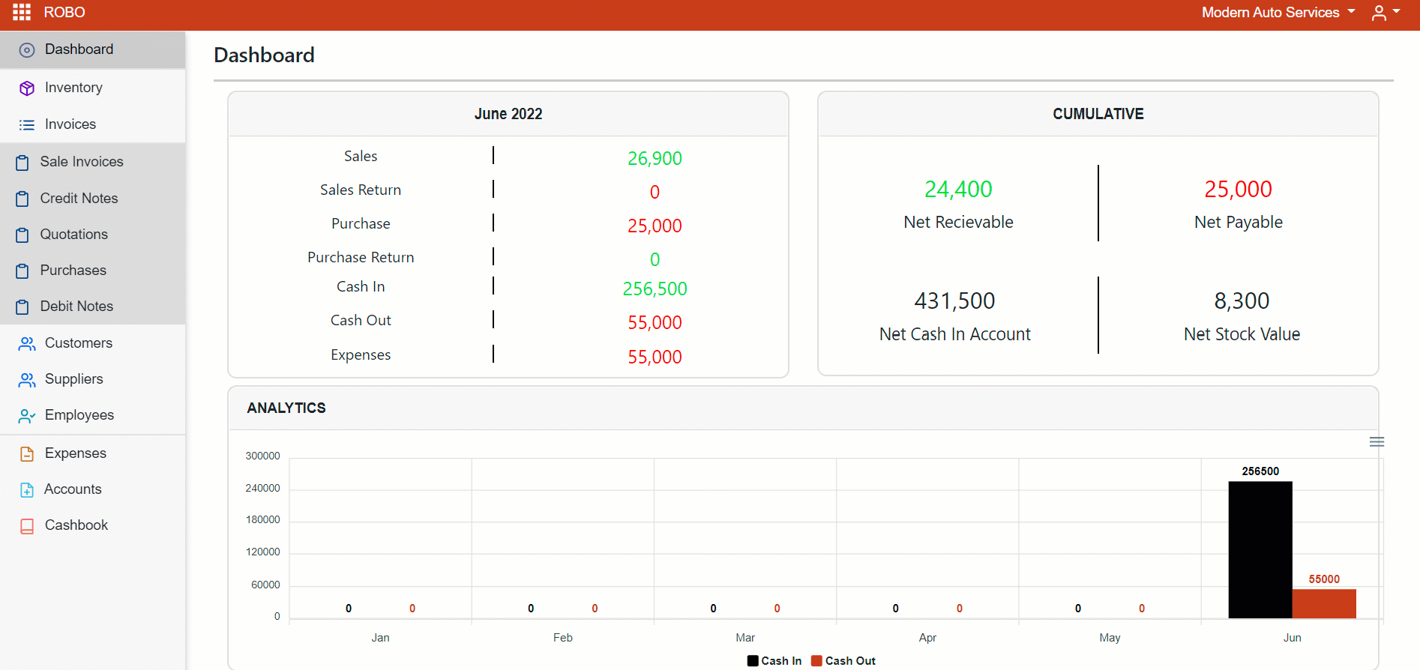Open the Suppliers page link
The image size is (1420, 670).
click(x=73, y=379)
